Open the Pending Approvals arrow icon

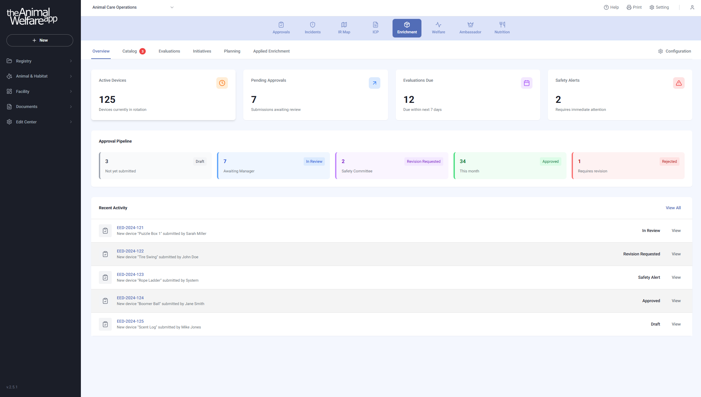374,83
